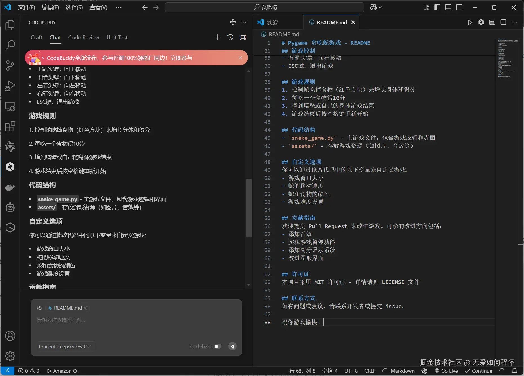Open the remote window indicator in status bar
Image resolution: width=524 pixels, height=376 pixels.
(x=7, y=371)
